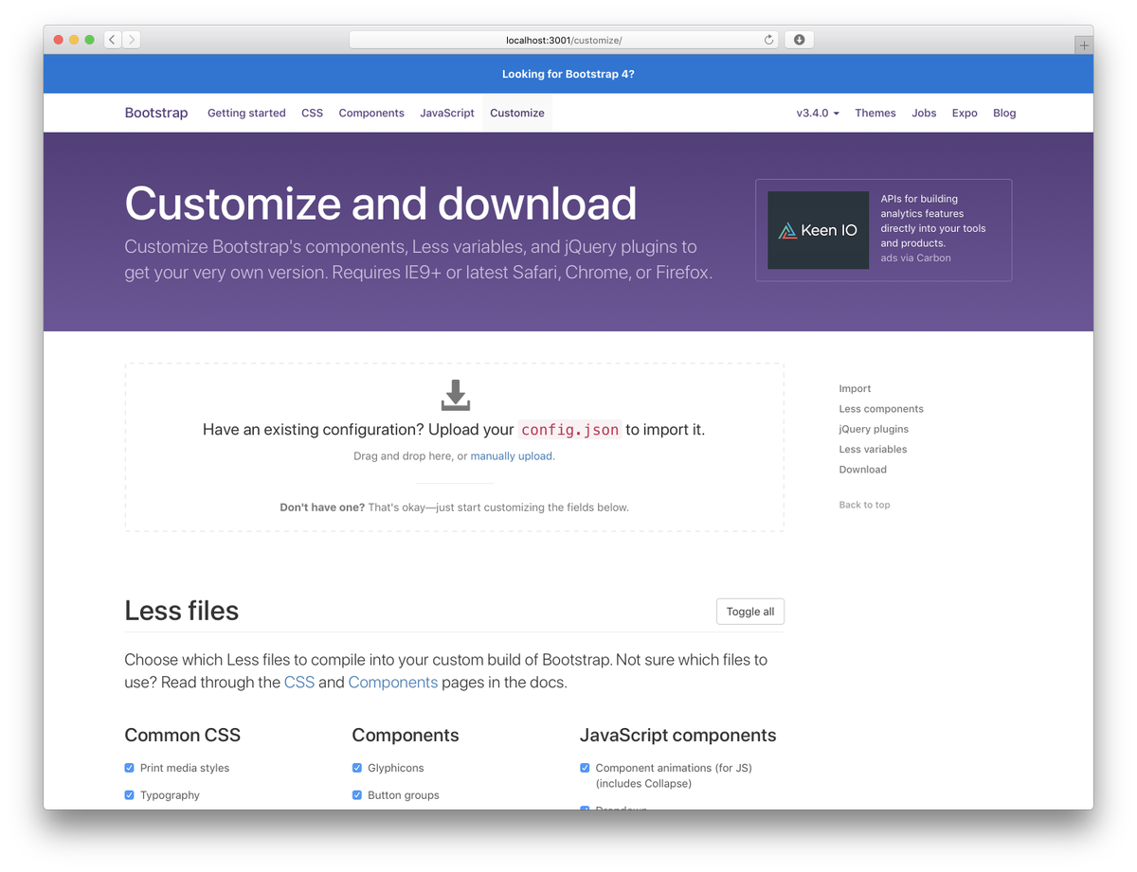Open the JavaScript nav item

[x=447, y=113]
